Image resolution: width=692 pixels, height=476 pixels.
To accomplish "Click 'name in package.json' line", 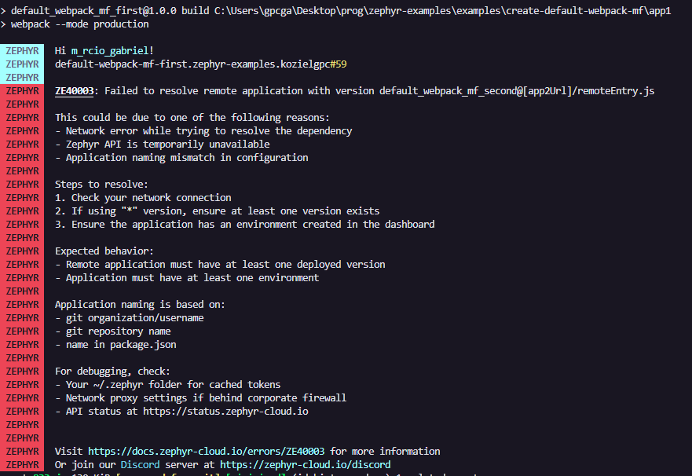I will pyautogui.click(x=121, y=345).
